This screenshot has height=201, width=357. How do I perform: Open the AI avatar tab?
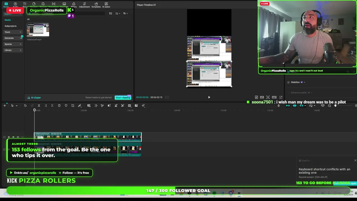click(x=106, y=5)
